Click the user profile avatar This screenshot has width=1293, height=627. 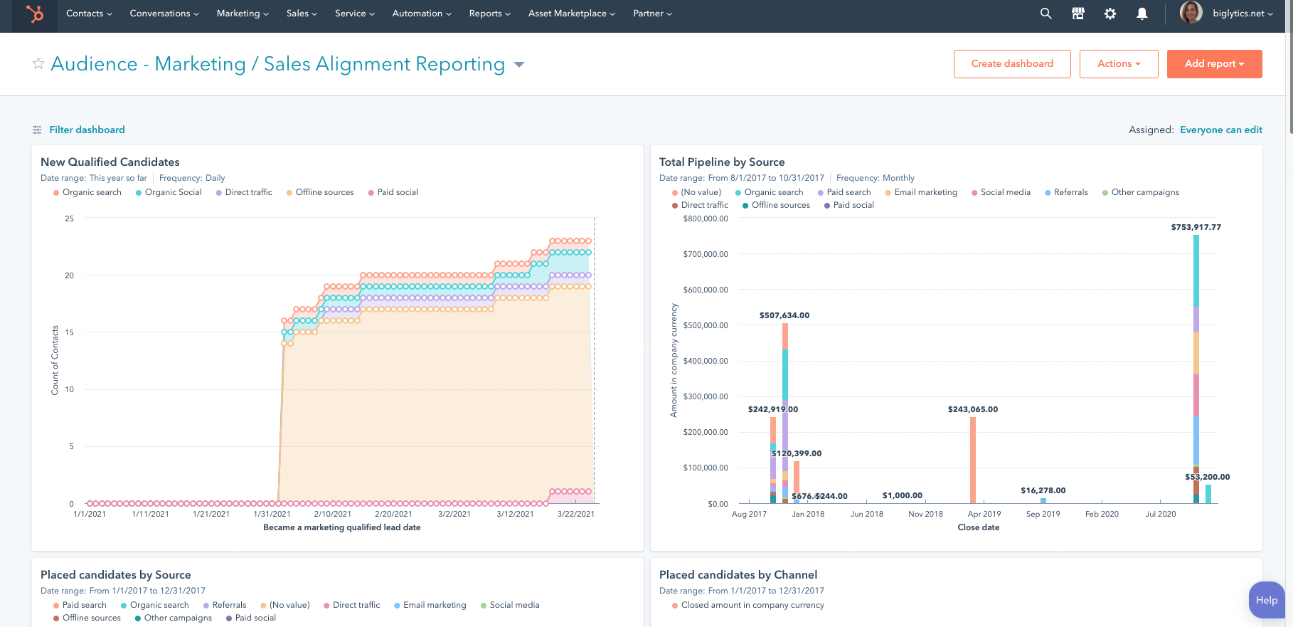1191,13
